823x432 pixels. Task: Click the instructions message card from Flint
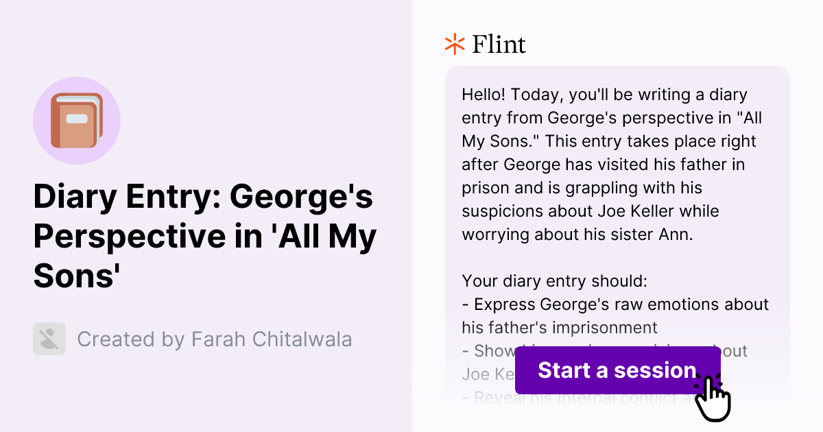click(617, 206)
